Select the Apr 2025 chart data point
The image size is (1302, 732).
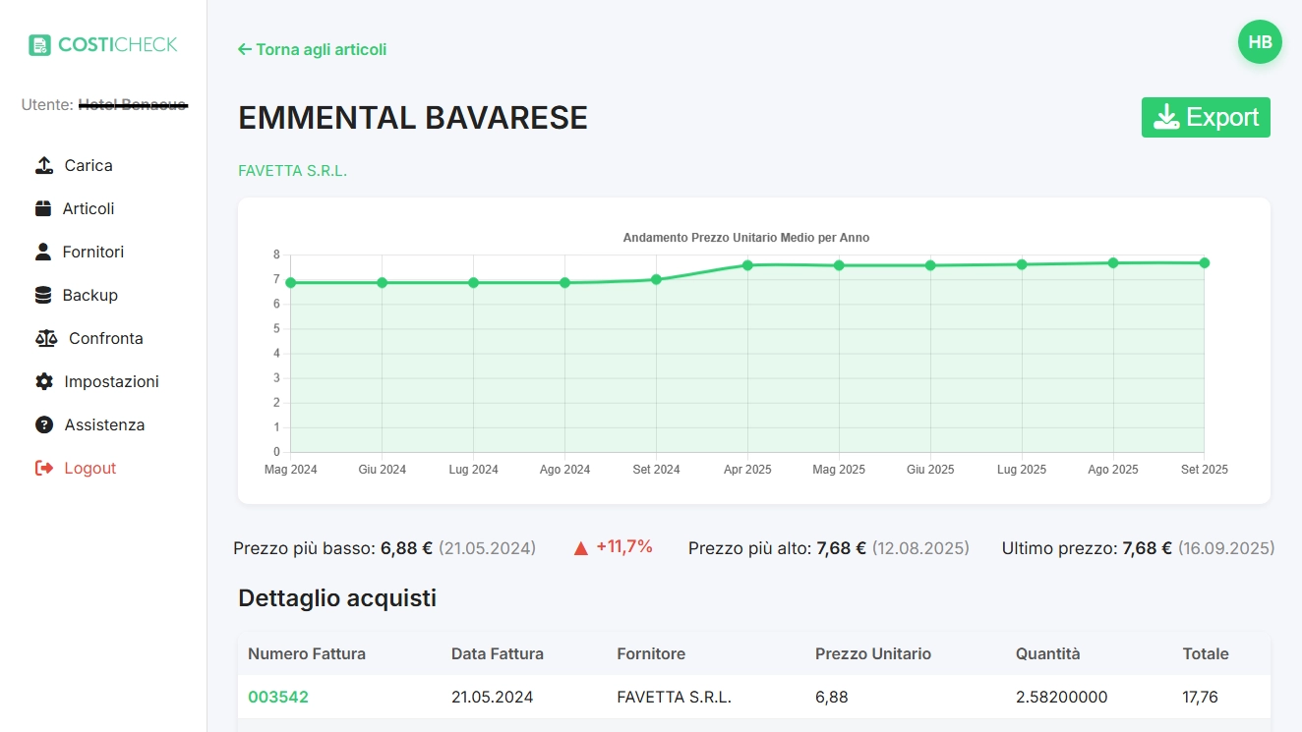coord(747,265)
